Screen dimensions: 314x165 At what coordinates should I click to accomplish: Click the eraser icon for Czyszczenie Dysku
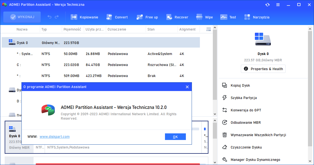click(x=224, y=147)
